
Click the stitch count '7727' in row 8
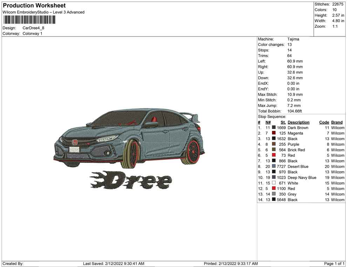pyautogui.click(x=281, y=166)
